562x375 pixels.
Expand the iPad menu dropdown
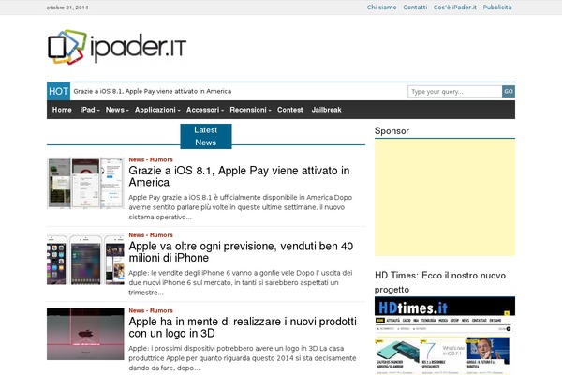pos(90,110)
